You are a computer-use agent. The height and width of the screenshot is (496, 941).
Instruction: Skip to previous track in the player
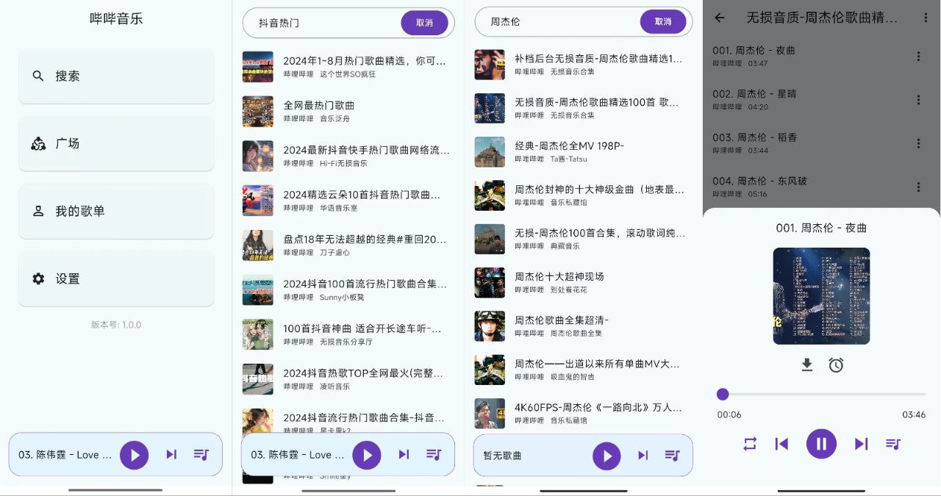coord(781,444)
